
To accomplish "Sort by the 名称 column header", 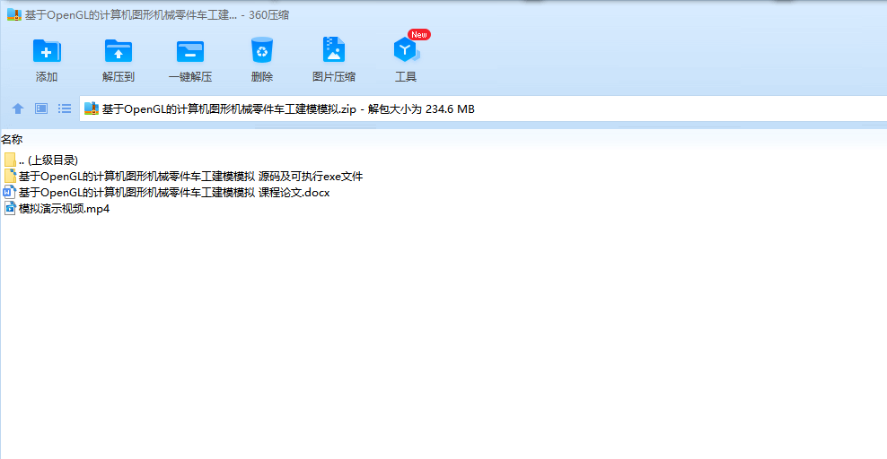I will pyautogui.click(x=12, y=139).
